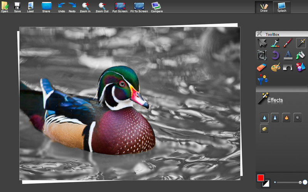The width and height of the screenshot is (308, 192).
Task: Click the ToolBox title bar
Action: (x=282, y=34)
